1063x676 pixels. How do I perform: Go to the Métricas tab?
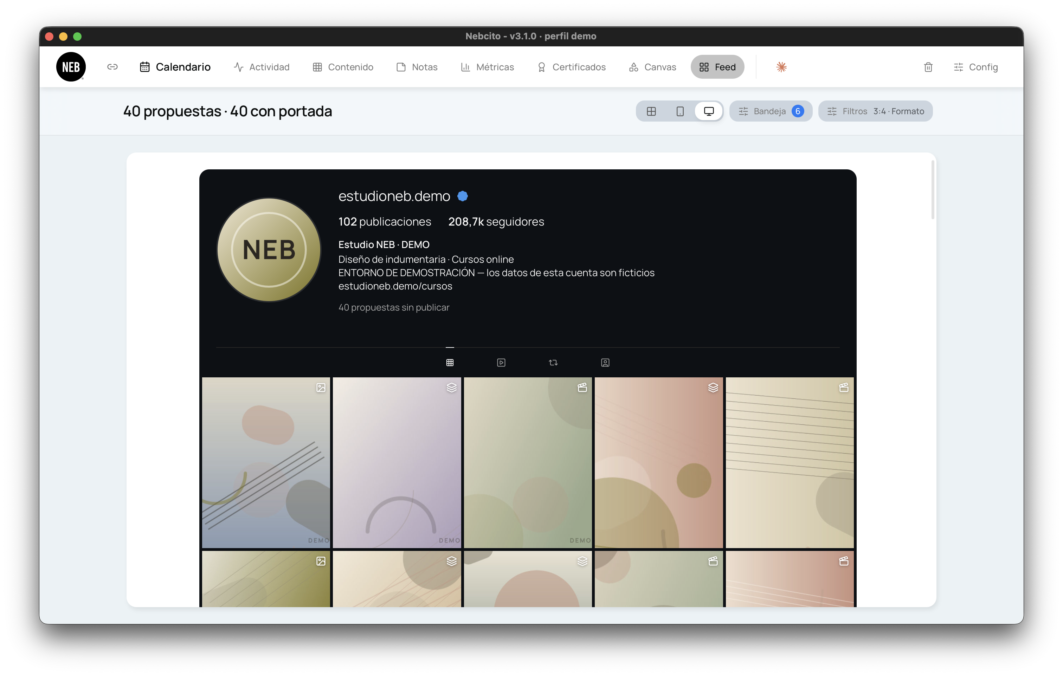487,67
